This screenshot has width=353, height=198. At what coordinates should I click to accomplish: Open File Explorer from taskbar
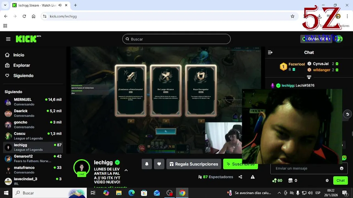point(119,193)
